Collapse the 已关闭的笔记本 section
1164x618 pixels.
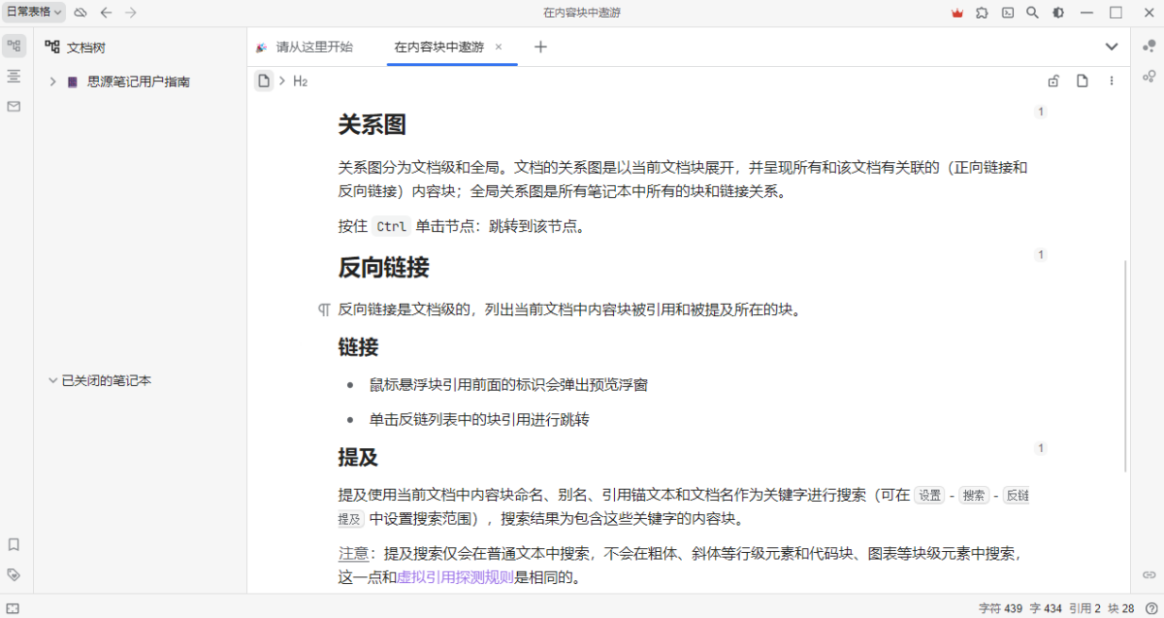(x=52, y=381)
